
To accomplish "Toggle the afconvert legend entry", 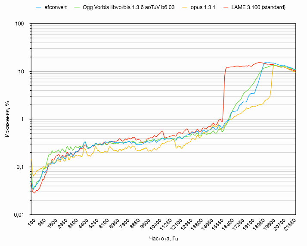I will point(52,7).
